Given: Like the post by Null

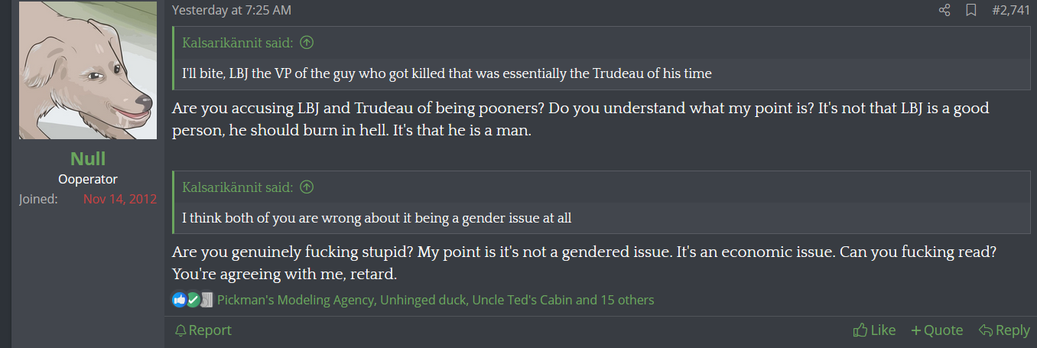Looking at the screenshot, I should pos(874,330).
